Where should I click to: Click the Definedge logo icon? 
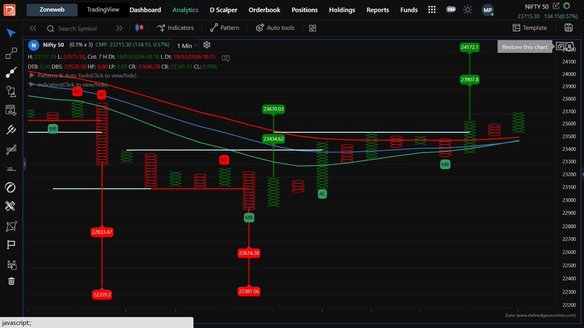tap(10, 10)
